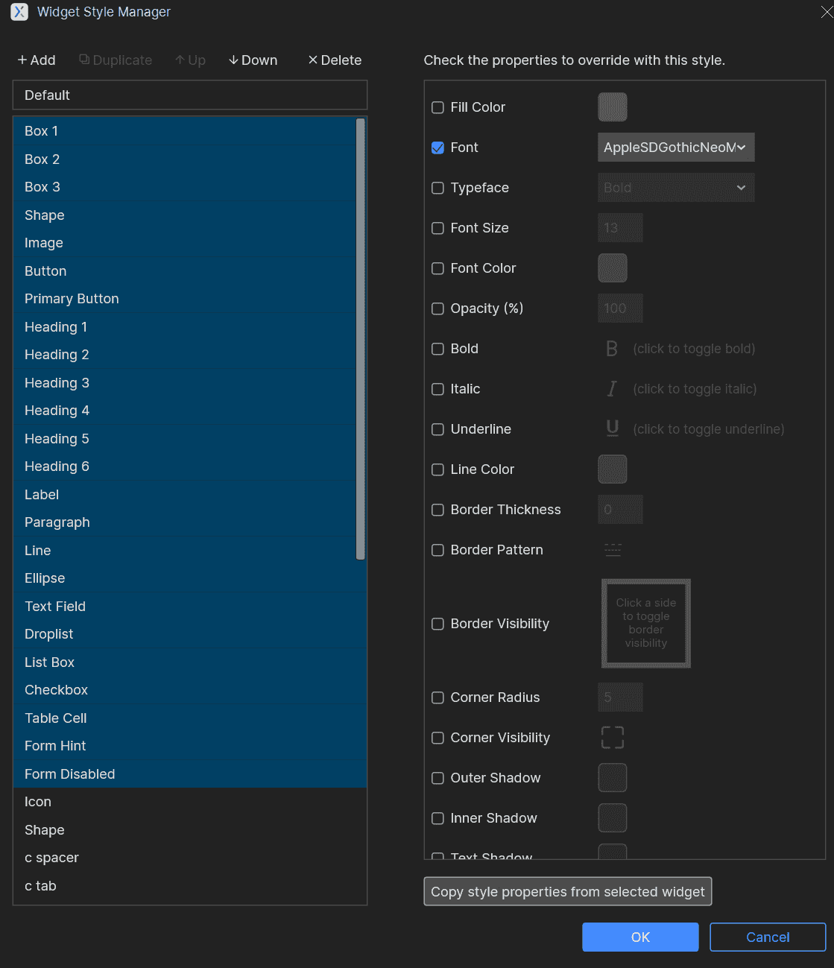Image resolution: width=834 pixels, height=968 pixels.
Task: Select the Text Field style
Action: pyautogui.click(x=190, y=607)
